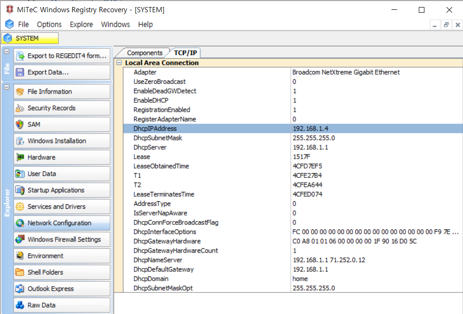
Task: Select the SYSTEM hive window tab
Action: click(x=30, y=38)
